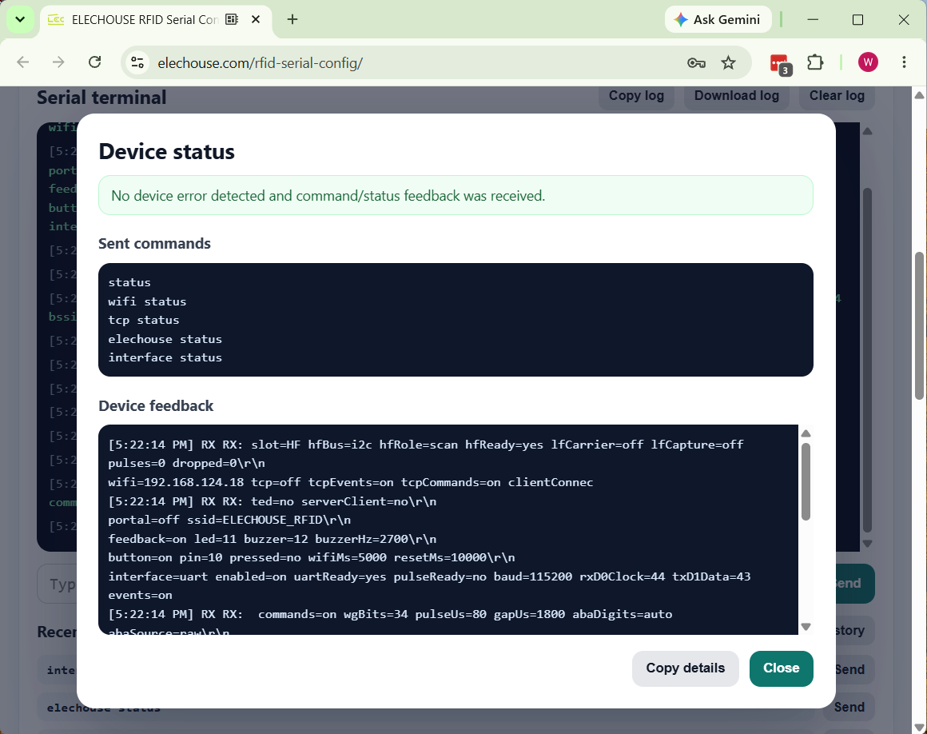Click the 'Sent commands' heading

[154, 244]
